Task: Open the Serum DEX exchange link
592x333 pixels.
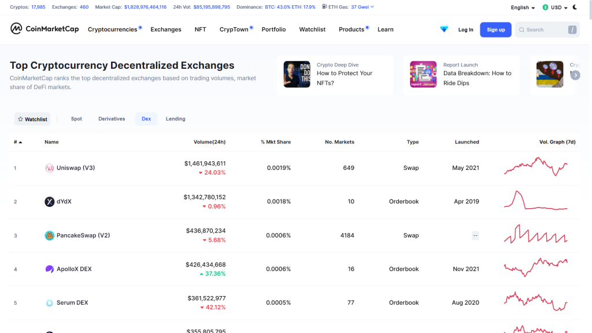Action: 72,303
